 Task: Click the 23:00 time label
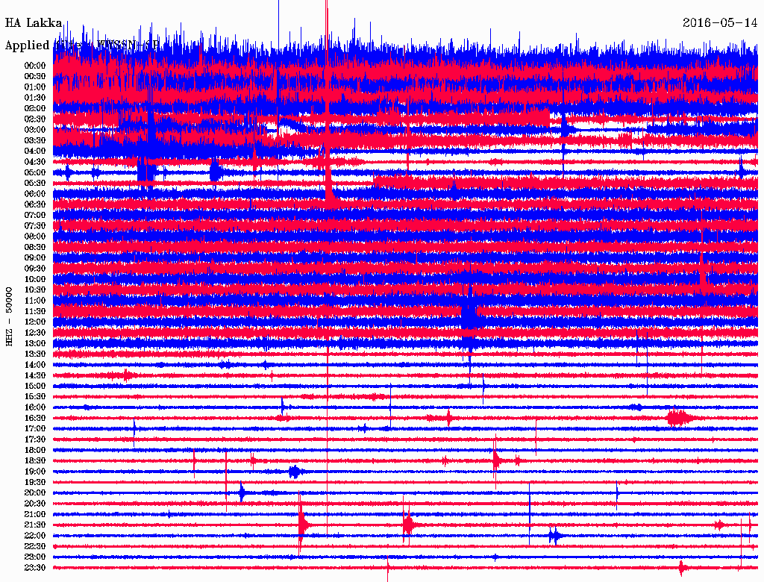click(x=35, y=557)
